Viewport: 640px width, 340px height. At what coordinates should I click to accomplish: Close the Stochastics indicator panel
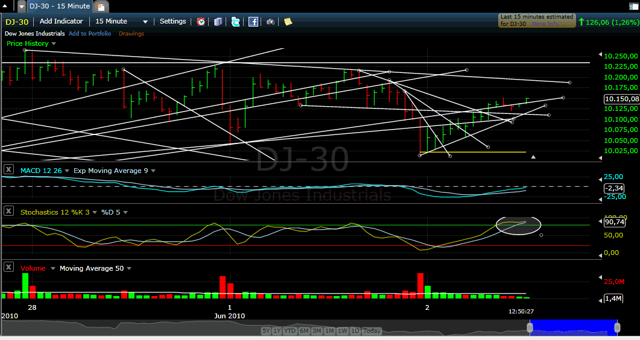[x=8, y=211]
